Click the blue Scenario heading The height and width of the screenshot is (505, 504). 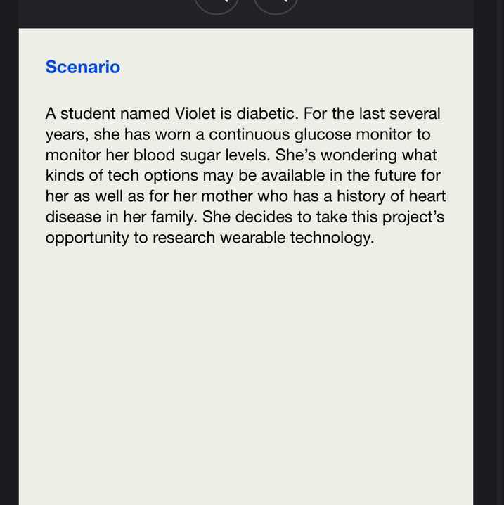tap(83, 67)
